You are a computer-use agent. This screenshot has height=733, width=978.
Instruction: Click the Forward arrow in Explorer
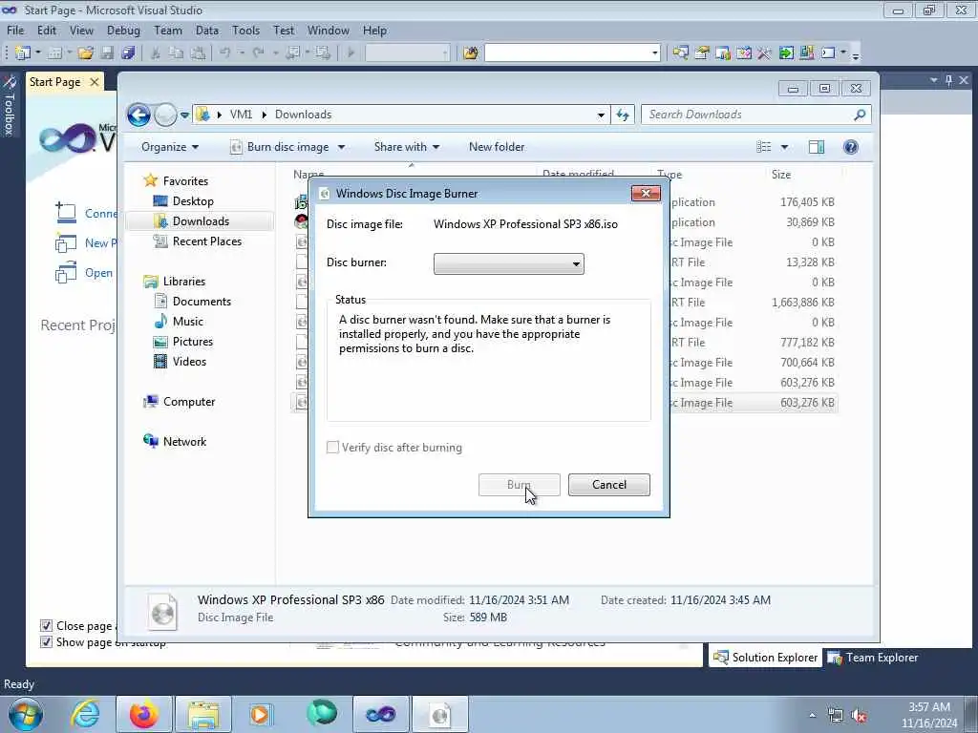pyautogui.click(x=165, y=115)
